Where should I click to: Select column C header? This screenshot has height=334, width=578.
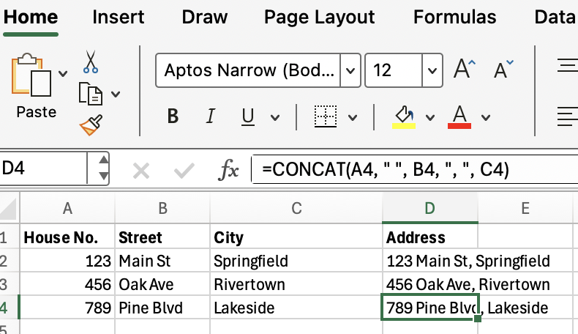coord(296,209)
